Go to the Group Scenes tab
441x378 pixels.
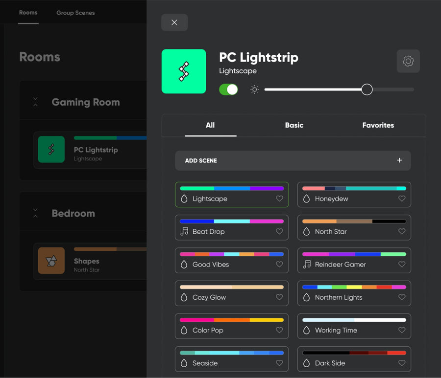[x=75, y=13]
